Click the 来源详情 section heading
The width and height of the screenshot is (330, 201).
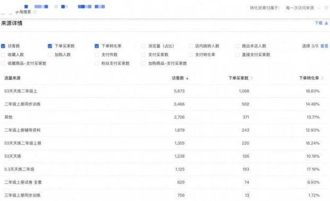point(12,23)
